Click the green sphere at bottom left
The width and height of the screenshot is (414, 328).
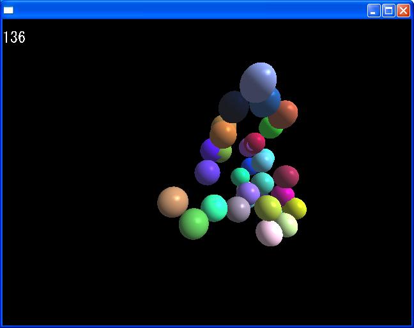(194, 224)
